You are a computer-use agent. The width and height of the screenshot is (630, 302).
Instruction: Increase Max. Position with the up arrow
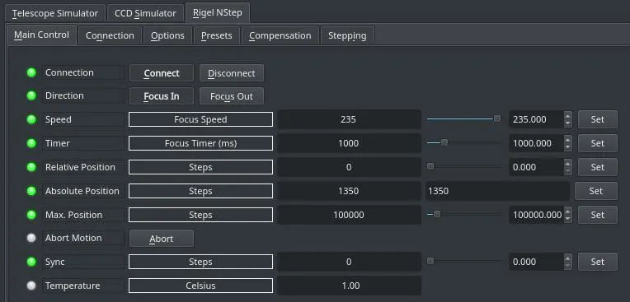click(x=567, y=211)
